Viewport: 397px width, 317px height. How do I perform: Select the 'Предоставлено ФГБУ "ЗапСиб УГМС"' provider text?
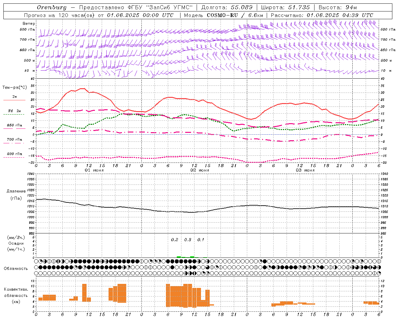coord(136,7)
